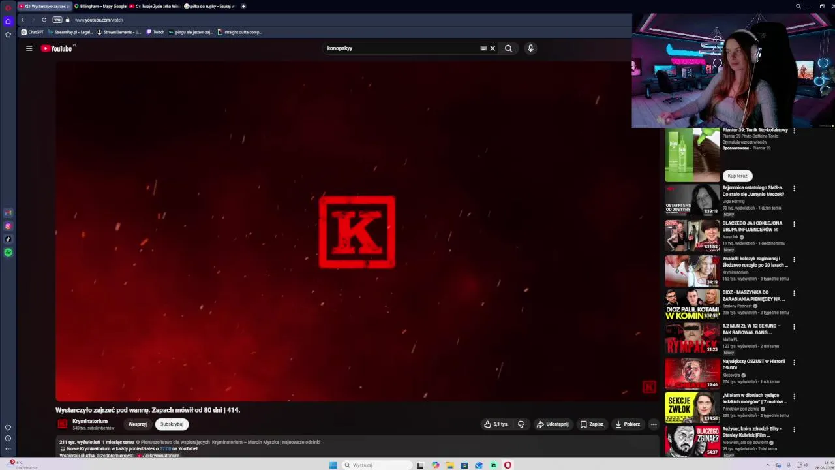Open the Kryminatorium channel name link
This screenshot has height=470, width=835.
(x=90, y=421)
